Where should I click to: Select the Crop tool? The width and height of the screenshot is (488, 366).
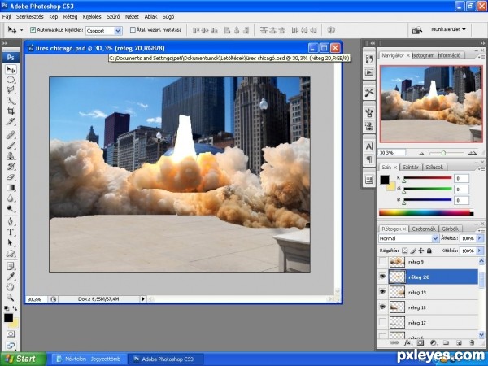click(x=11, y=111)
